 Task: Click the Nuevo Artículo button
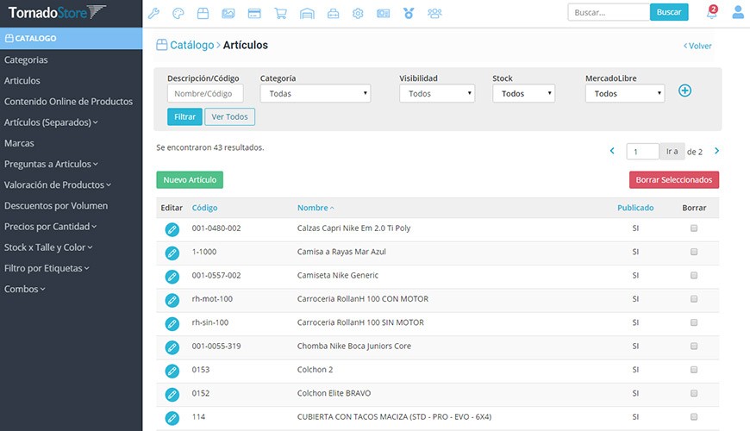[x=190, y=180]
